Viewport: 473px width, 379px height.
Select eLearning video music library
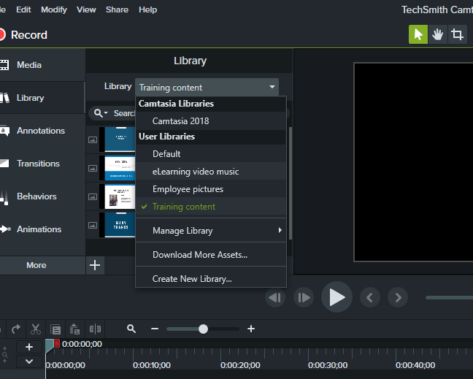[211, 172]
